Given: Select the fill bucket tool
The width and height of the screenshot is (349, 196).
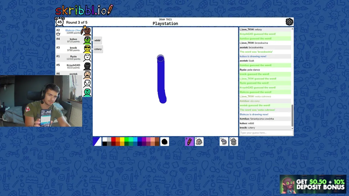Looking at the screenshot, I should coord(199,142).
